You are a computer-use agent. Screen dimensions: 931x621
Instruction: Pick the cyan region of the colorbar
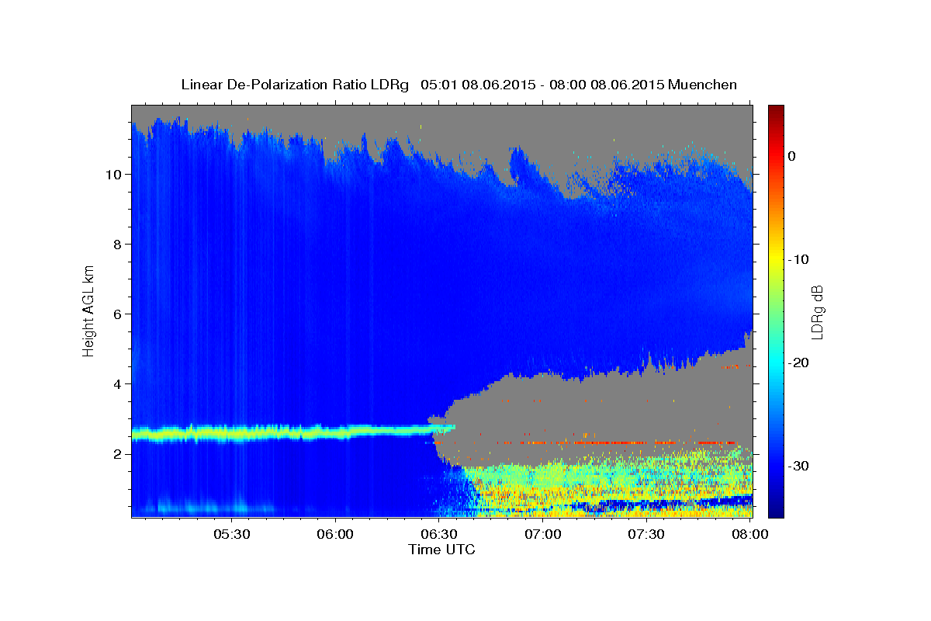click(x=776, y=361)
